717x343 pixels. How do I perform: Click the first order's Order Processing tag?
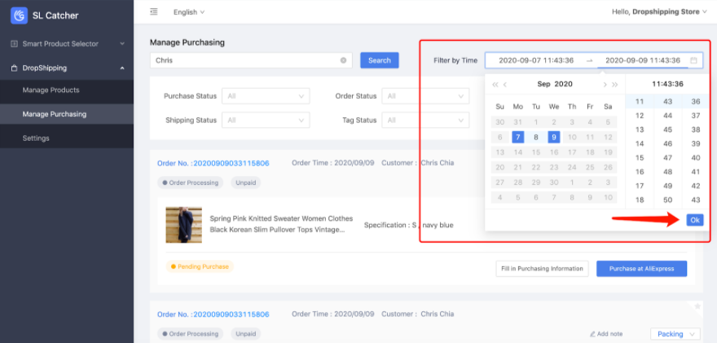(x=190, y=182)
